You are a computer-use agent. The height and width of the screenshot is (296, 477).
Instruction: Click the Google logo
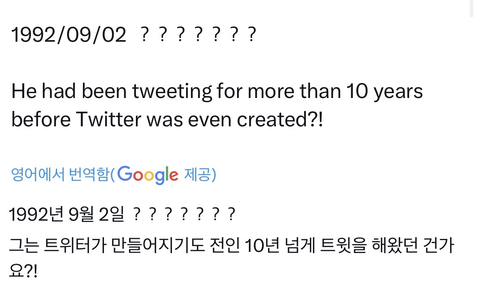pyautogui.click(x=148, y=175)
